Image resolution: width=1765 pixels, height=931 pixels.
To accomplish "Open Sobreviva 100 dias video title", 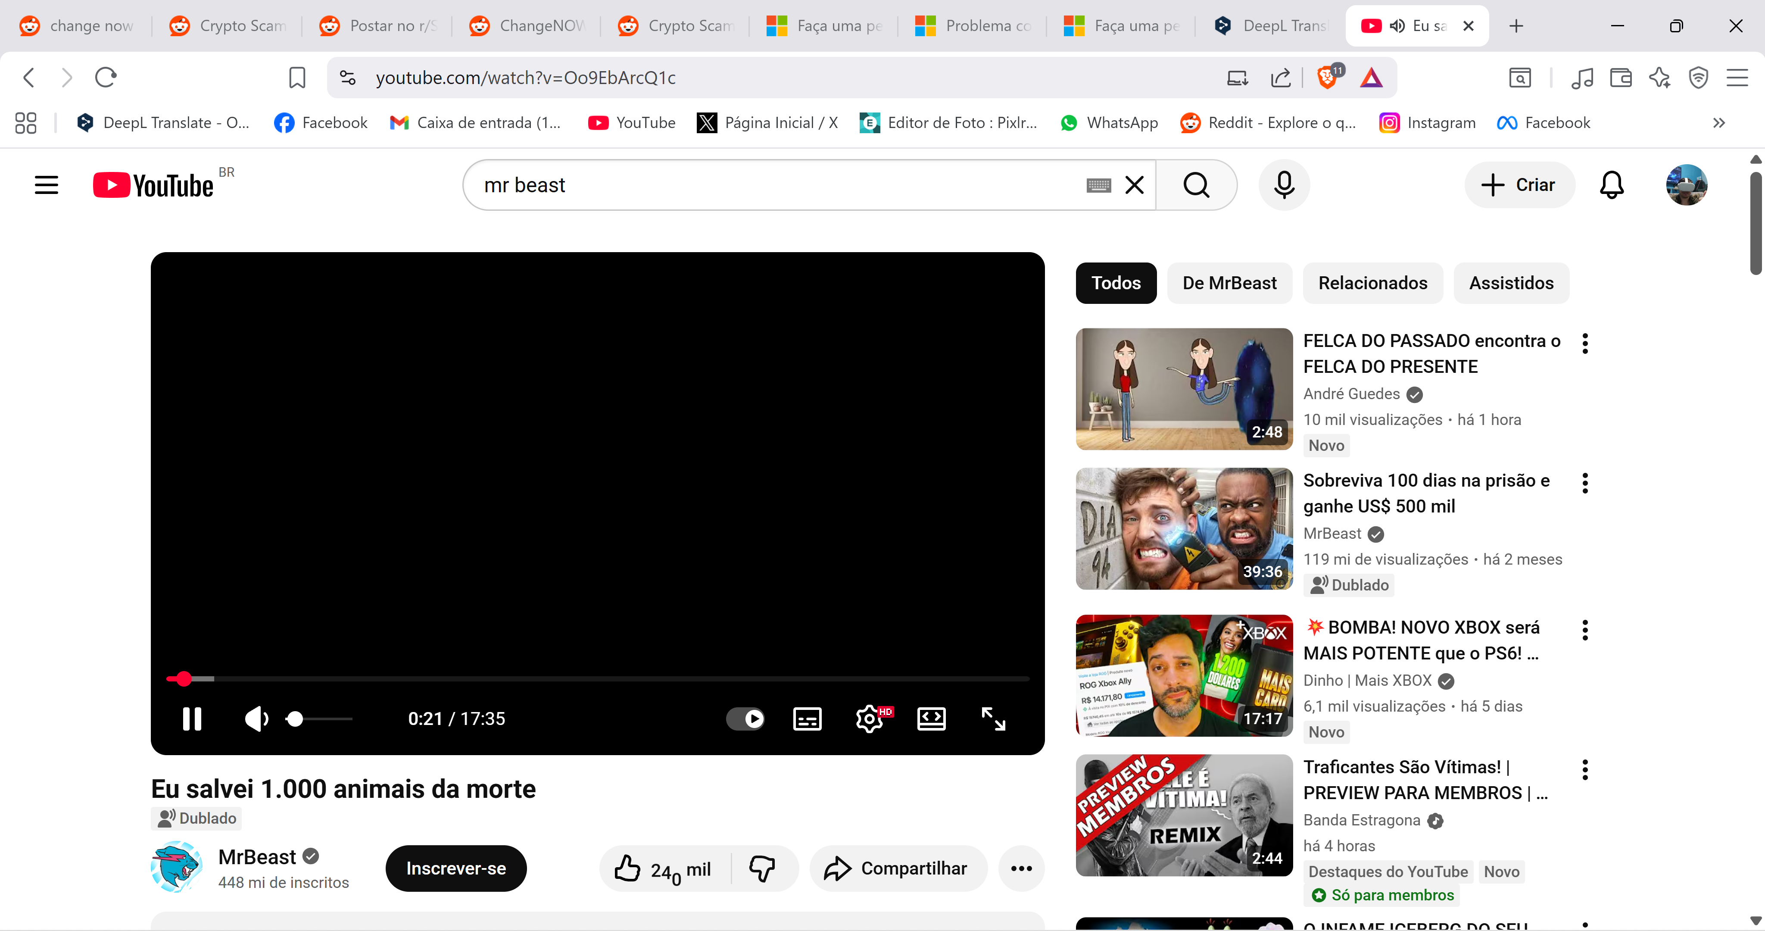I will 1426,493.
